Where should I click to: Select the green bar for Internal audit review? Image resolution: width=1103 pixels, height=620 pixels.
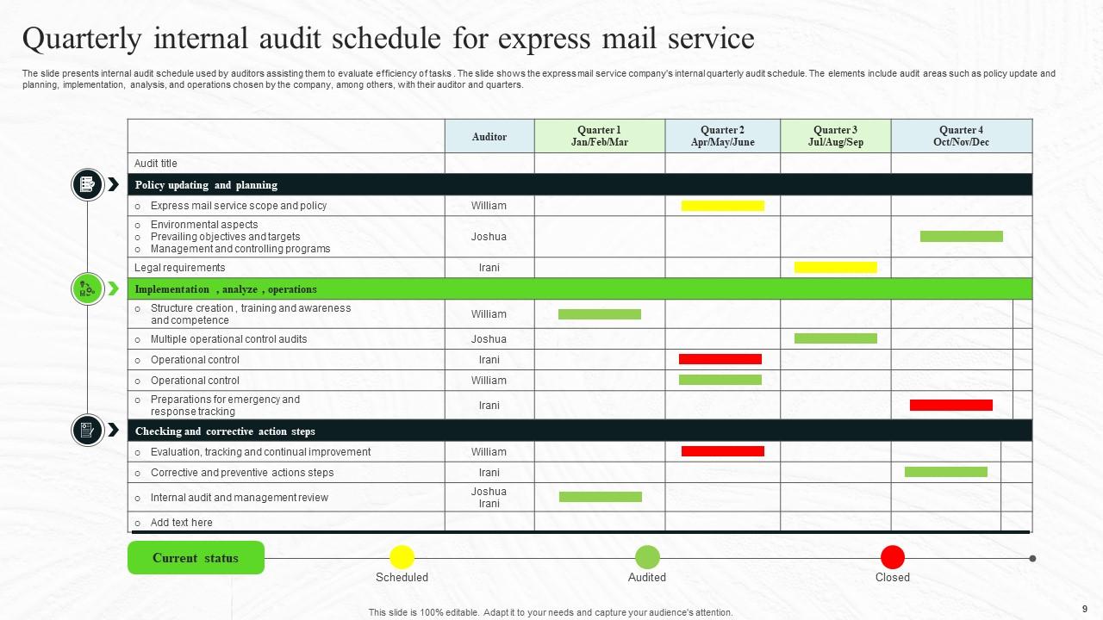[x=600, y=496]
